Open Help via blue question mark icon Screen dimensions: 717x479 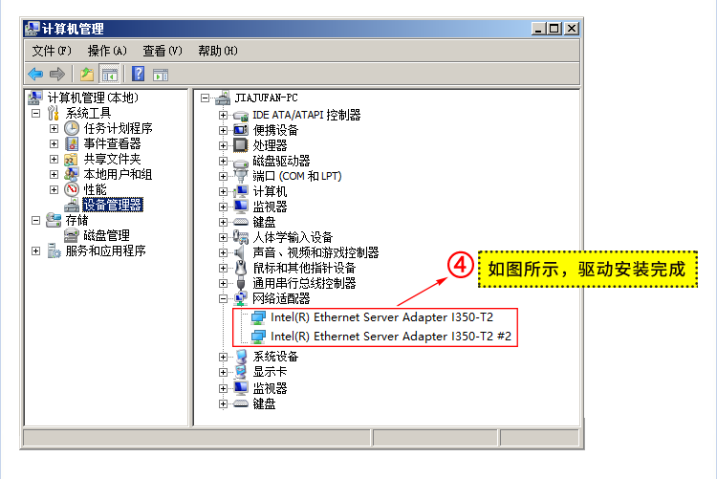click(138, 74)
